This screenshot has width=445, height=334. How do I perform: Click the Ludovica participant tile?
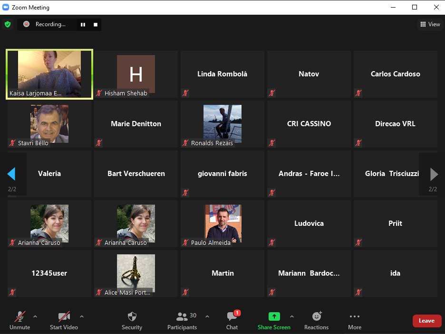(x=309, y=223)
